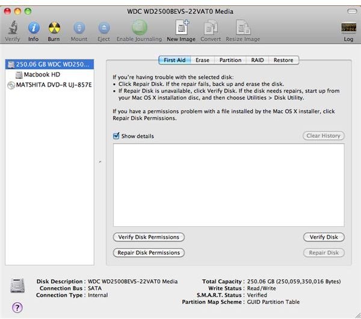Switch to the First Aid tab
The height and width of the screenshot is (319, 361).
click(x=174, y=60)
